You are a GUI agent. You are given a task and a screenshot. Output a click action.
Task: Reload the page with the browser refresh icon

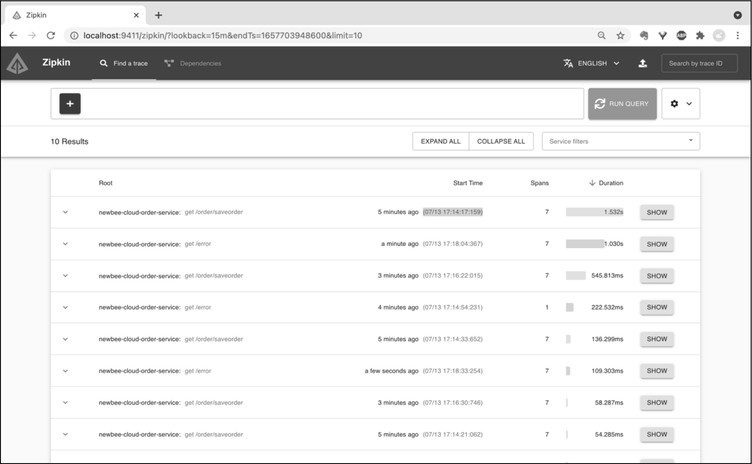pyautogui.click(x=51, y=35)
